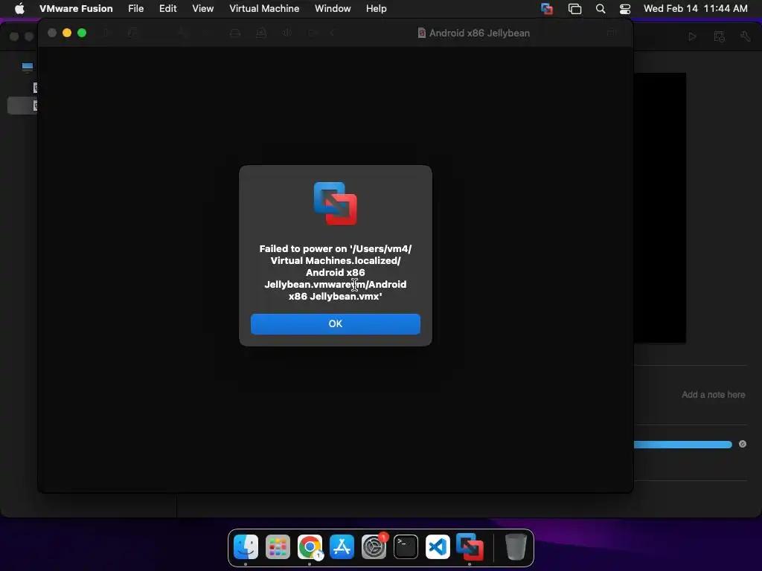Click the sound icon in the VM toolbar
Screen dimensions: 762x571
click(286, 33)
